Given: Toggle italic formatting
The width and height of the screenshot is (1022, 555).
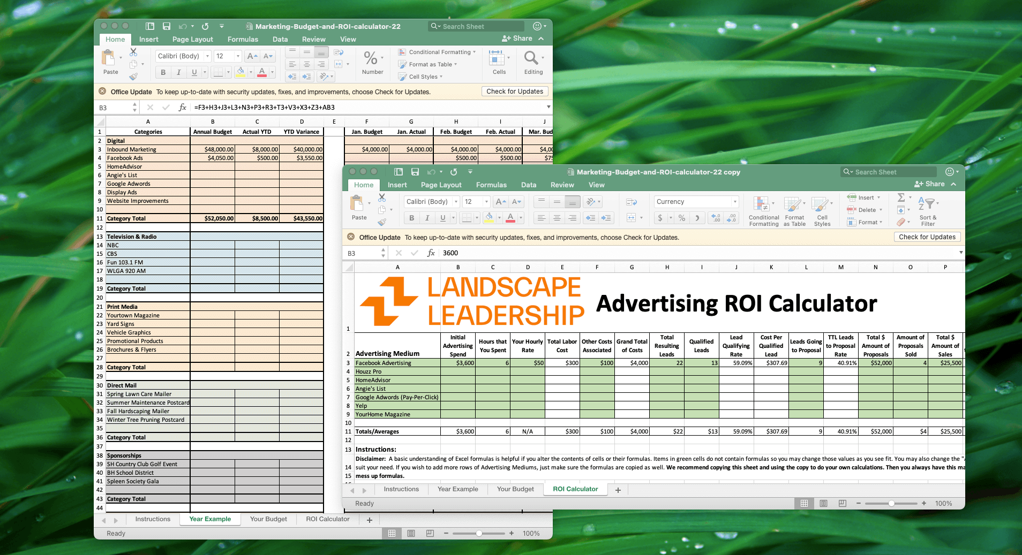Looking at the screenshot, I should click(x=426, y=218).
